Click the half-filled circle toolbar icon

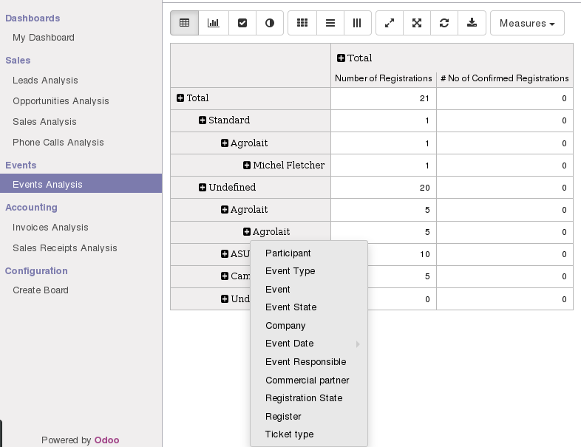[x=270, y=23]
